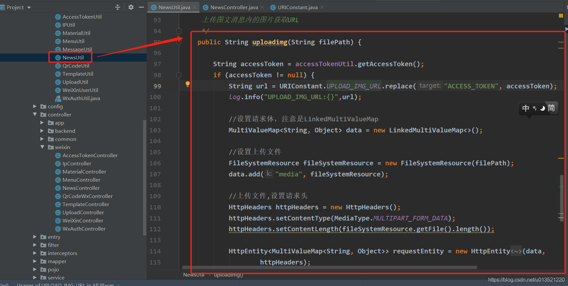Viewport: 568px width, 286px height.
Task: Close the NewsController.java tab
Action: point(262,7)
